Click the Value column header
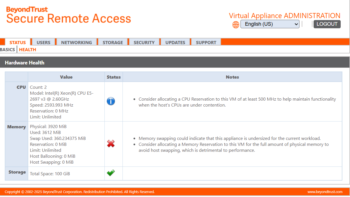 [x=66, y=77]
